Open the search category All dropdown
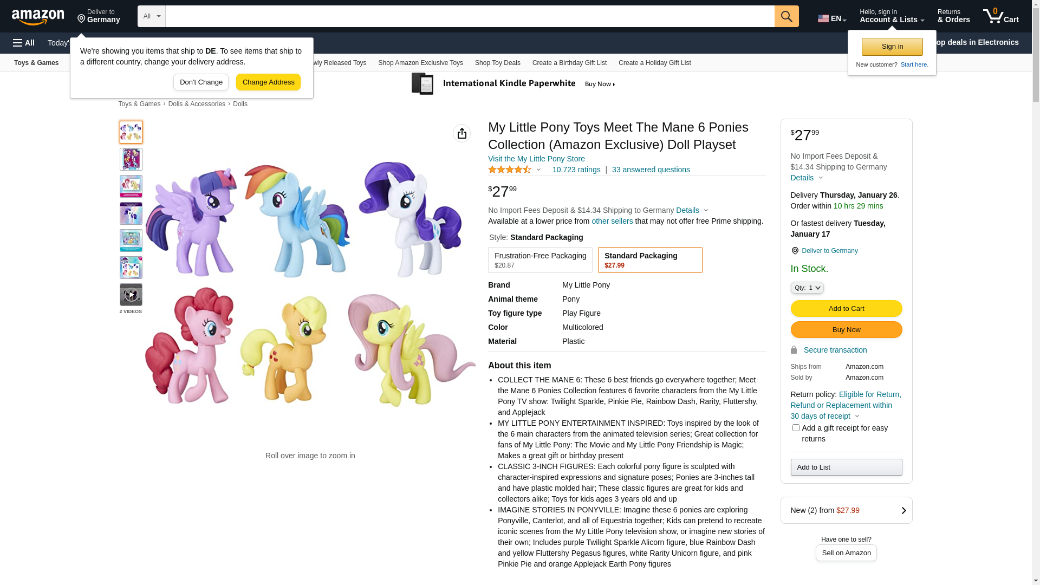 pos(151,16)
